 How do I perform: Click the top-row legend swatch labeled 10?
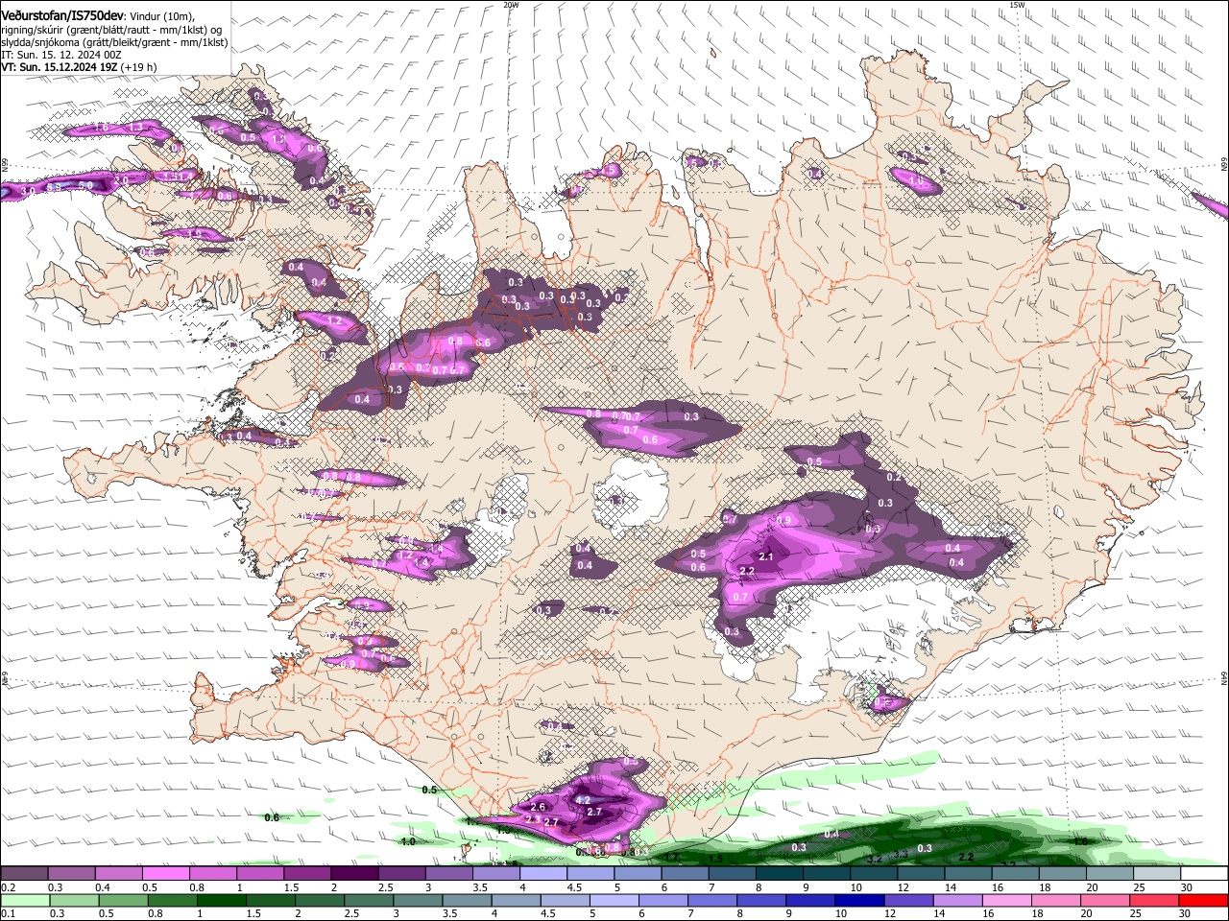(x=875, y=873)
